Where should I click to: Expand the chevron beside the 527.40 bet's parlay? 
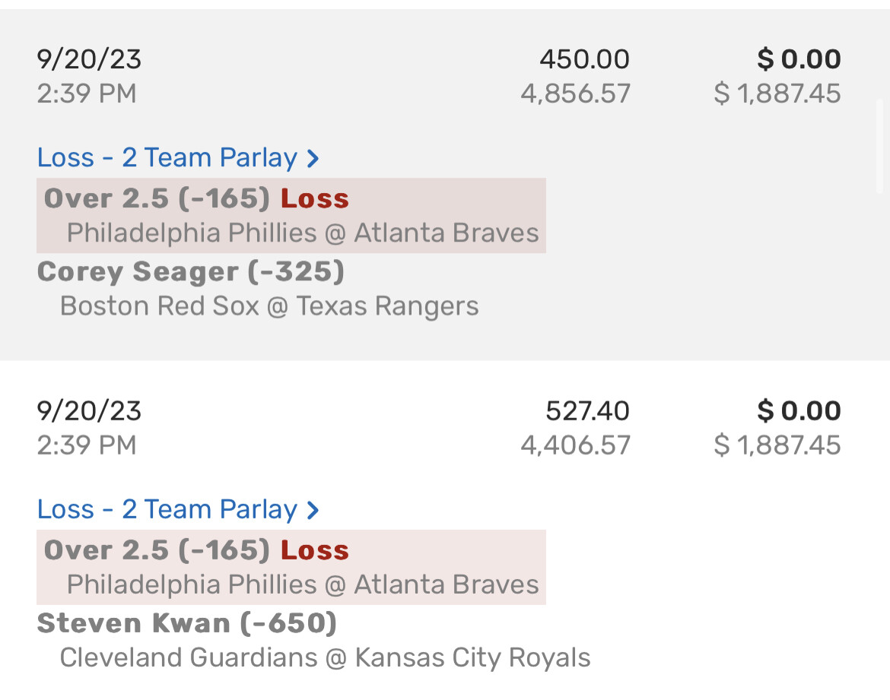click(312, 510)
